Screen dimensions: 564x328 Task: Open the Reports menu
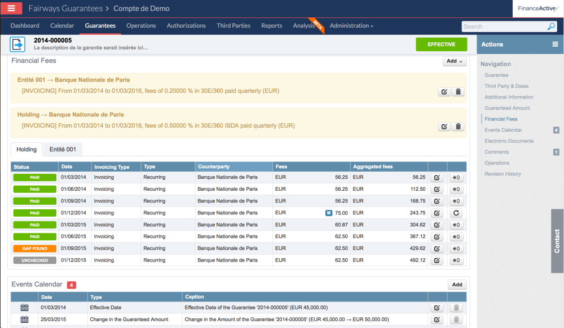(x=272, y=26)
